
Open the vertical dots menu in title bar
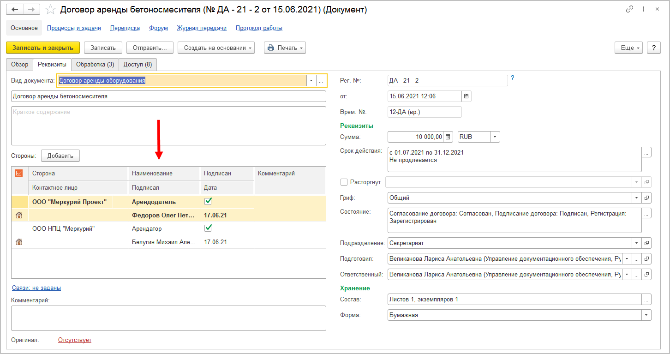[644, 9]
